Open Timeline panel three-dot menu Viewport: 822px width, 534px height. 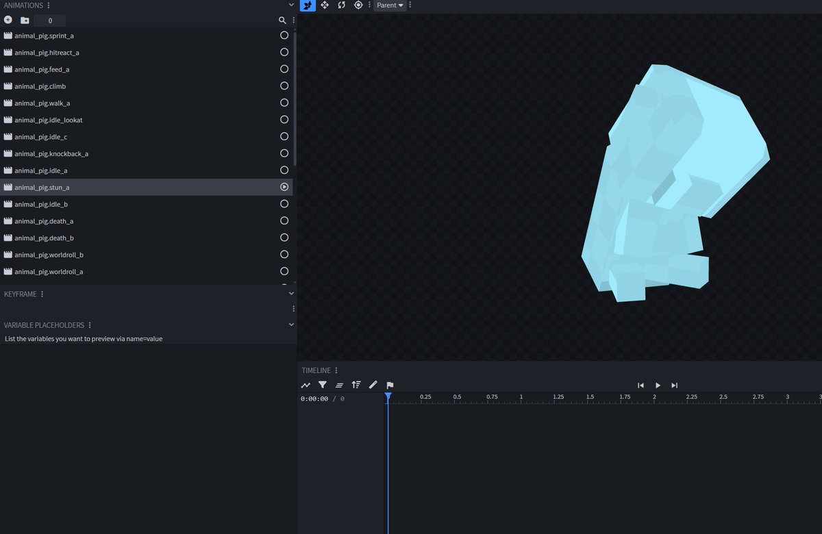[336, 370]
